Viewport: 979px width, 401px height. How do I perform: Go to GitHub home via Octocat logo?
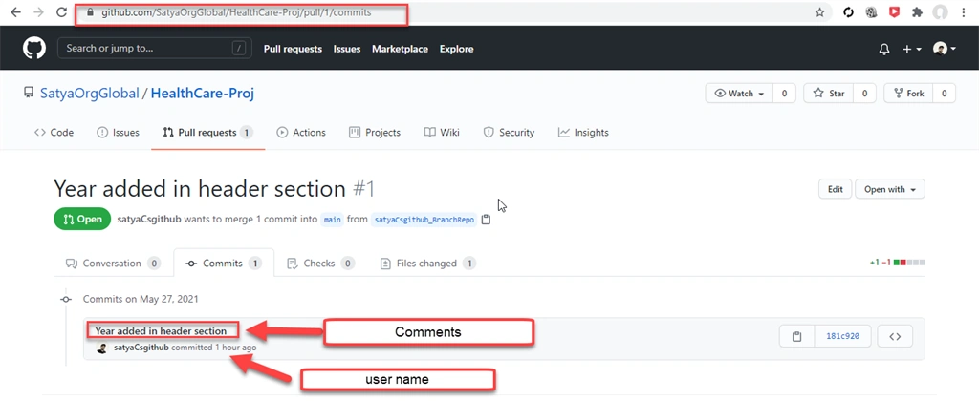pos(34,48)
